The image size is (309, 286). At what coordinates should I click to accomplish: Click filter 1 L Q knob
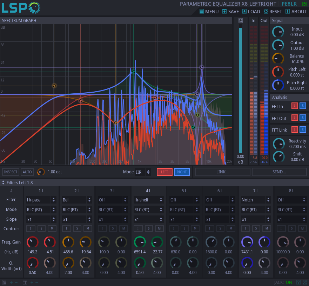pyautogui.click(x=33, y=263)
